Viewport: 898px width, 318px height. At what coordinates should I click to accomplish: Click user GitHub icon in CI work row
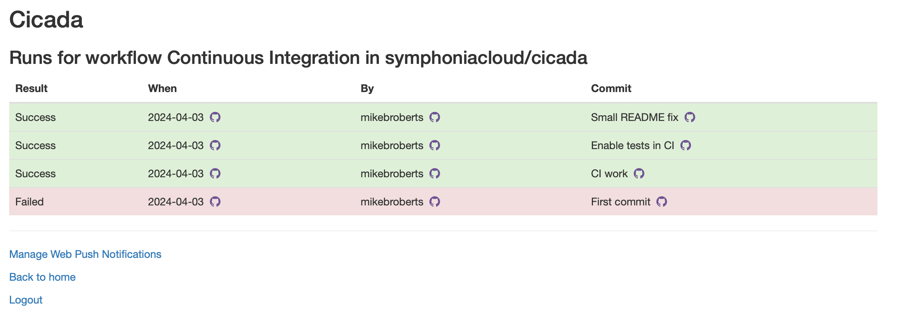coord(435,173)
